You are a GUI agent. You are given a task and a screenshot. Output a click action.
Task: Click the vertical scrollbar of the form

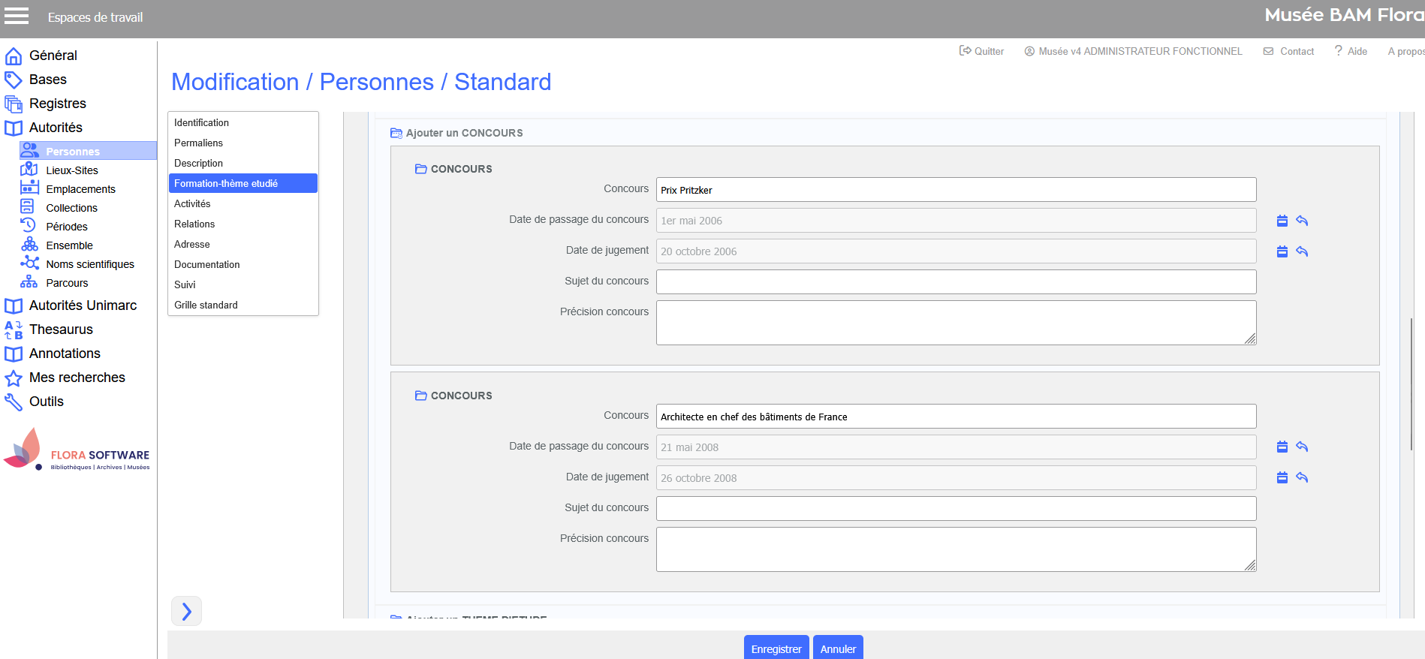click(x=1411, y=375)
